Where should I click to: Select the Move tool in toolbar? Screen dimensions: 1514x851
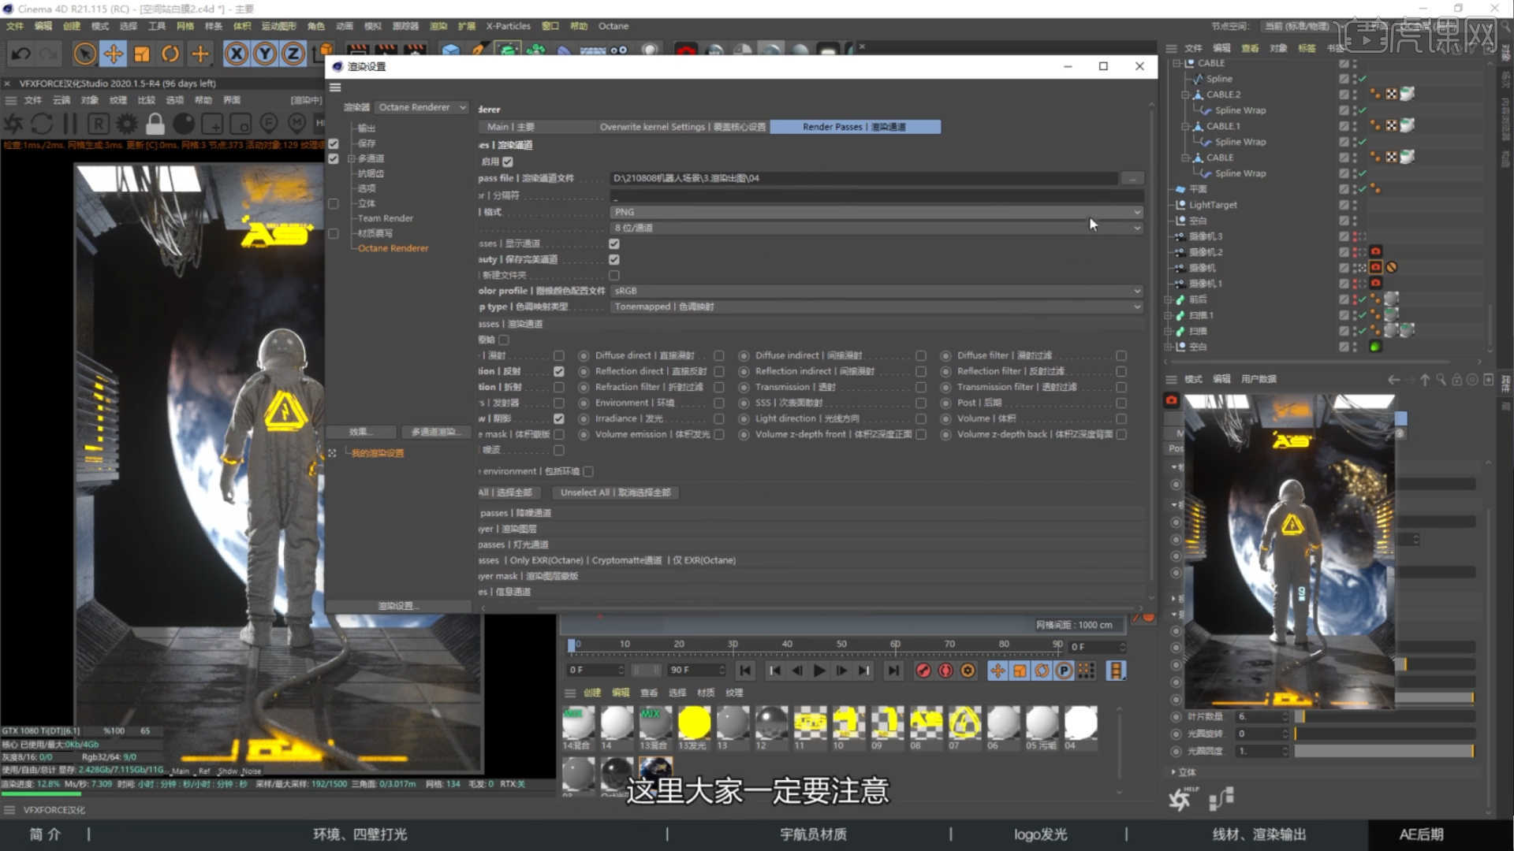(x=113, y=54)
